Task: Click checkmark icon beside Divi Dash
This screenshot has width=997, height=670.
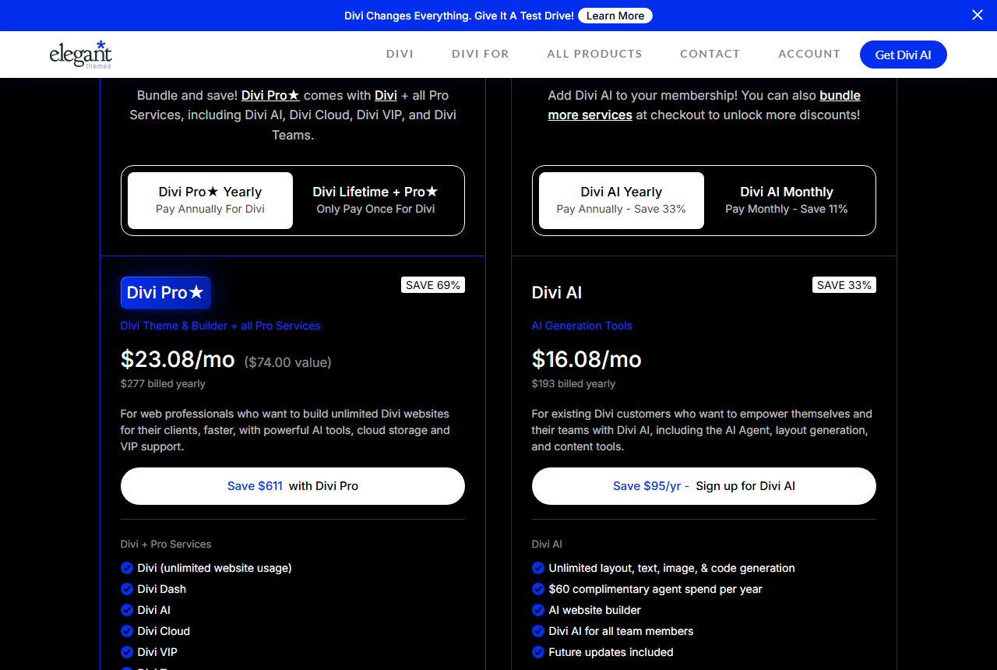Action: (127, 589)
